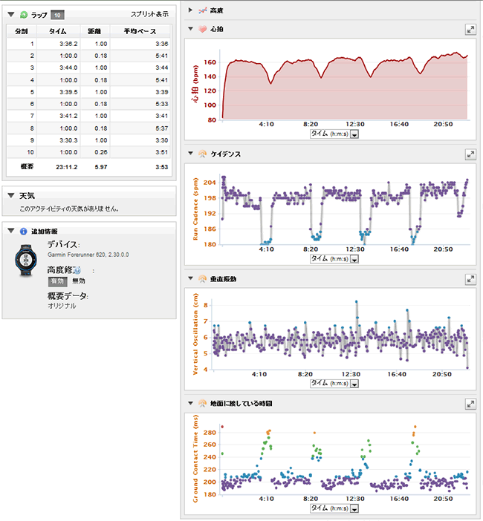Click the blue info icon beside 追加情報
The image size is (483, 521).
pos(23,231)
